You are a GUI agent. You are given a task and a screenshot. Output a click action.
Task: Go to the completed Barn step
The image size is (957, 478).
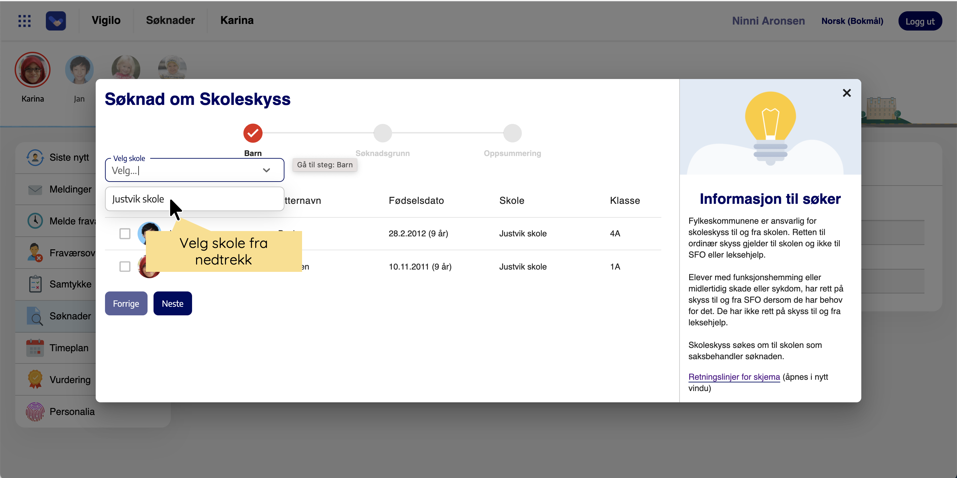(253, 133)
